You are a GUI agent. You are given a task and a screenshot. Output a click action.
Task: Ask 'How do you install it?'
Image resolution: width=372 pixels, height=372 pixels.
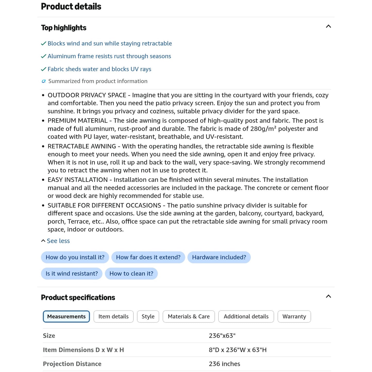(75, 257)
